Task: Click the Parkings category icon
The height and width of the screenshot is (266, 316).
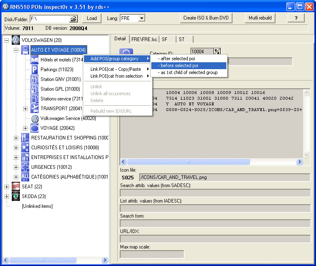Action: tap(35, 70)
